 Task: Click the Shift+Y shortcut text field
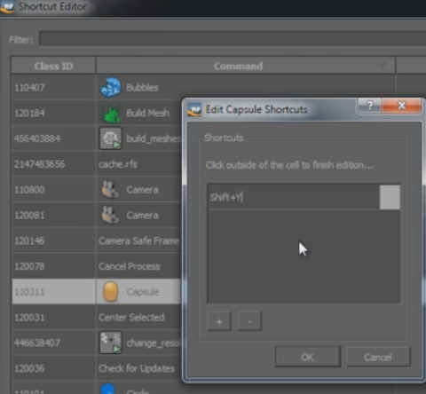click(x=294, y=197)
